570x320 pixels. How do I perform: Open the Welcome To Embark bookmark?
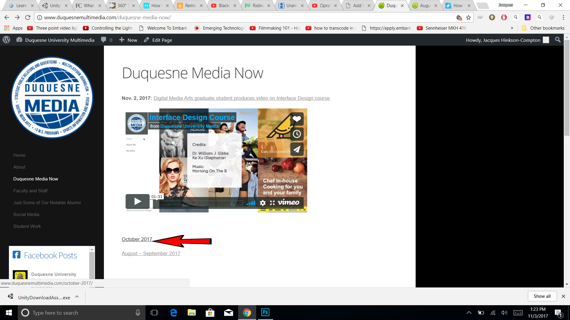164,28
